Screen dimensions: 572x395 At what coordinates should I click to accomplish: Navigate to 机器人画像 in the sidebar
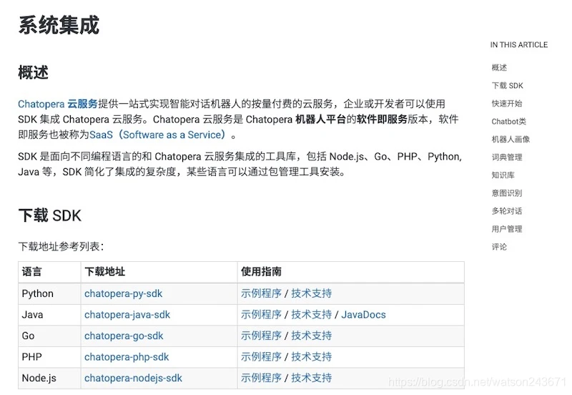point(511,140)
